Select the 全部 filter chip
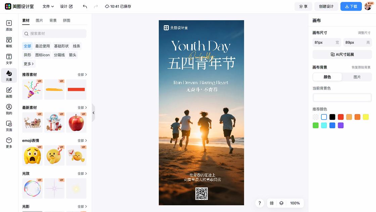Viewport: 376px width, 212px height. coord(27,46)
